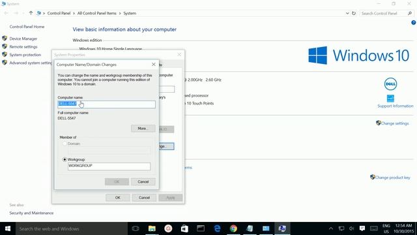Open Google Chrome from the taskbar

pos(233,228)
